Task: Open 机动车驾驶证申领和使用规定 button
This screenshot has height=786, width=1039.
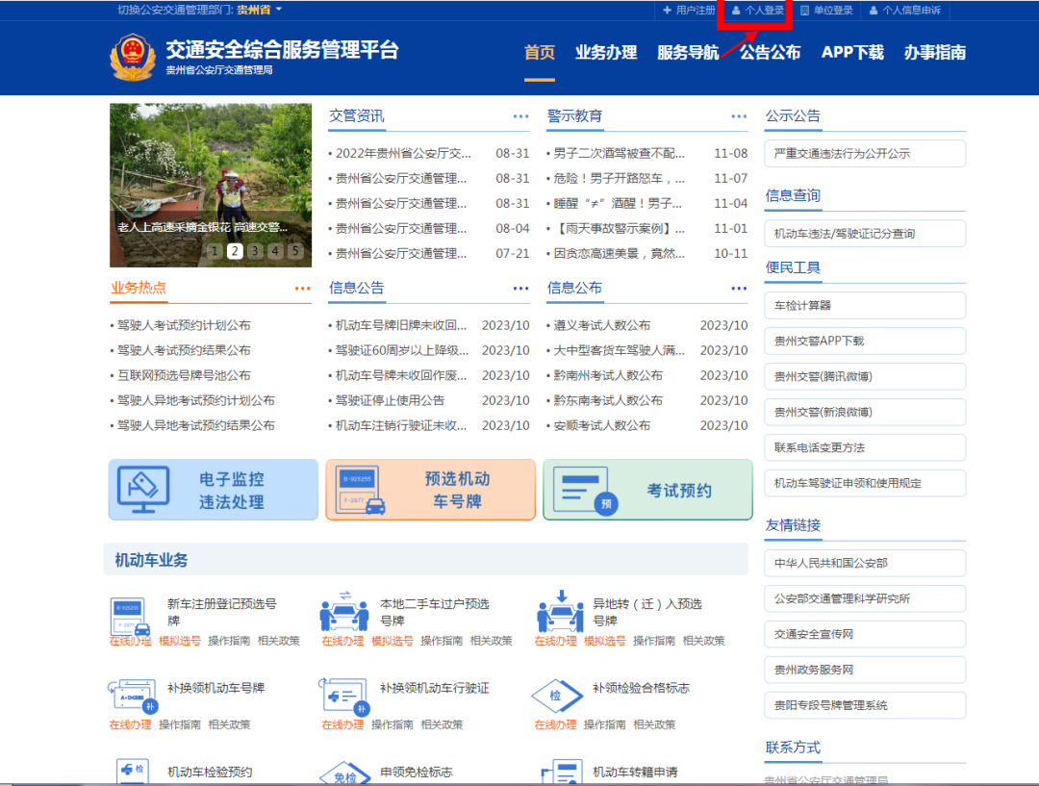Action: coord(865,484)
